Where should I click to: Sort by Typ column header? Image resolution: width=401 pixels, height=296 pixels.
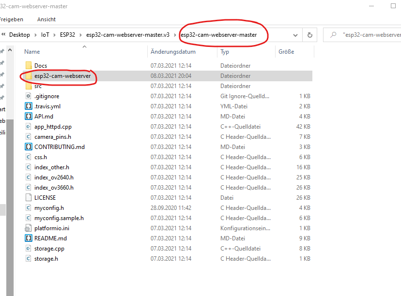click(x=225, y=52)
